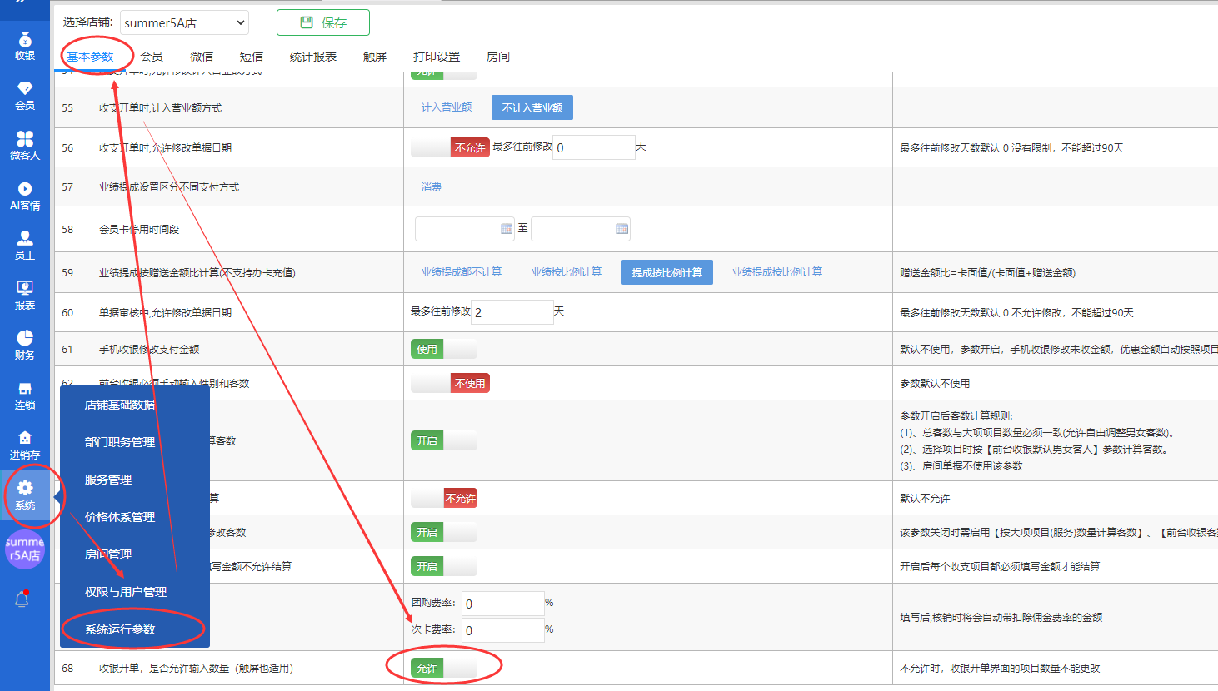1218x691 pixels.
Task: Toggle row 61 使用 switch for mobile cashier
Action: click(x=444, y=349)
